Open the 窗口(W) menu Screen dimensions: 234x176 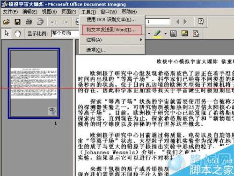tap(109, 12)
